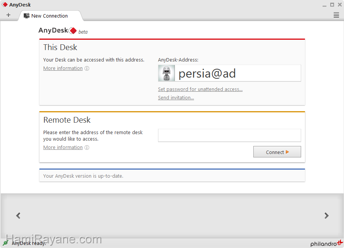
Task: Go to previous item with left arrow
Action: coord(18,216)
